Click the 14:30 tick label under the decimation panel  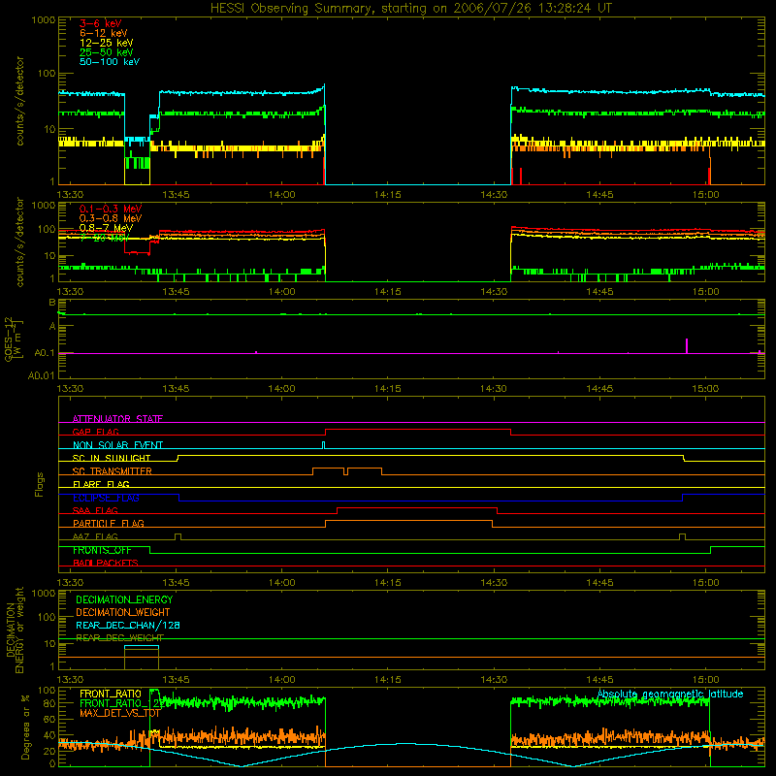494,680
